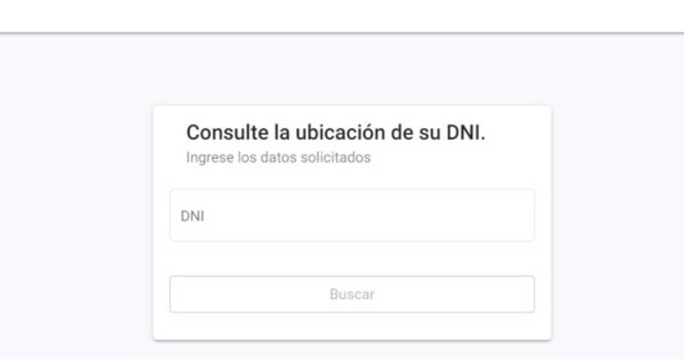Focus the DNI input field

pos(352,215)
